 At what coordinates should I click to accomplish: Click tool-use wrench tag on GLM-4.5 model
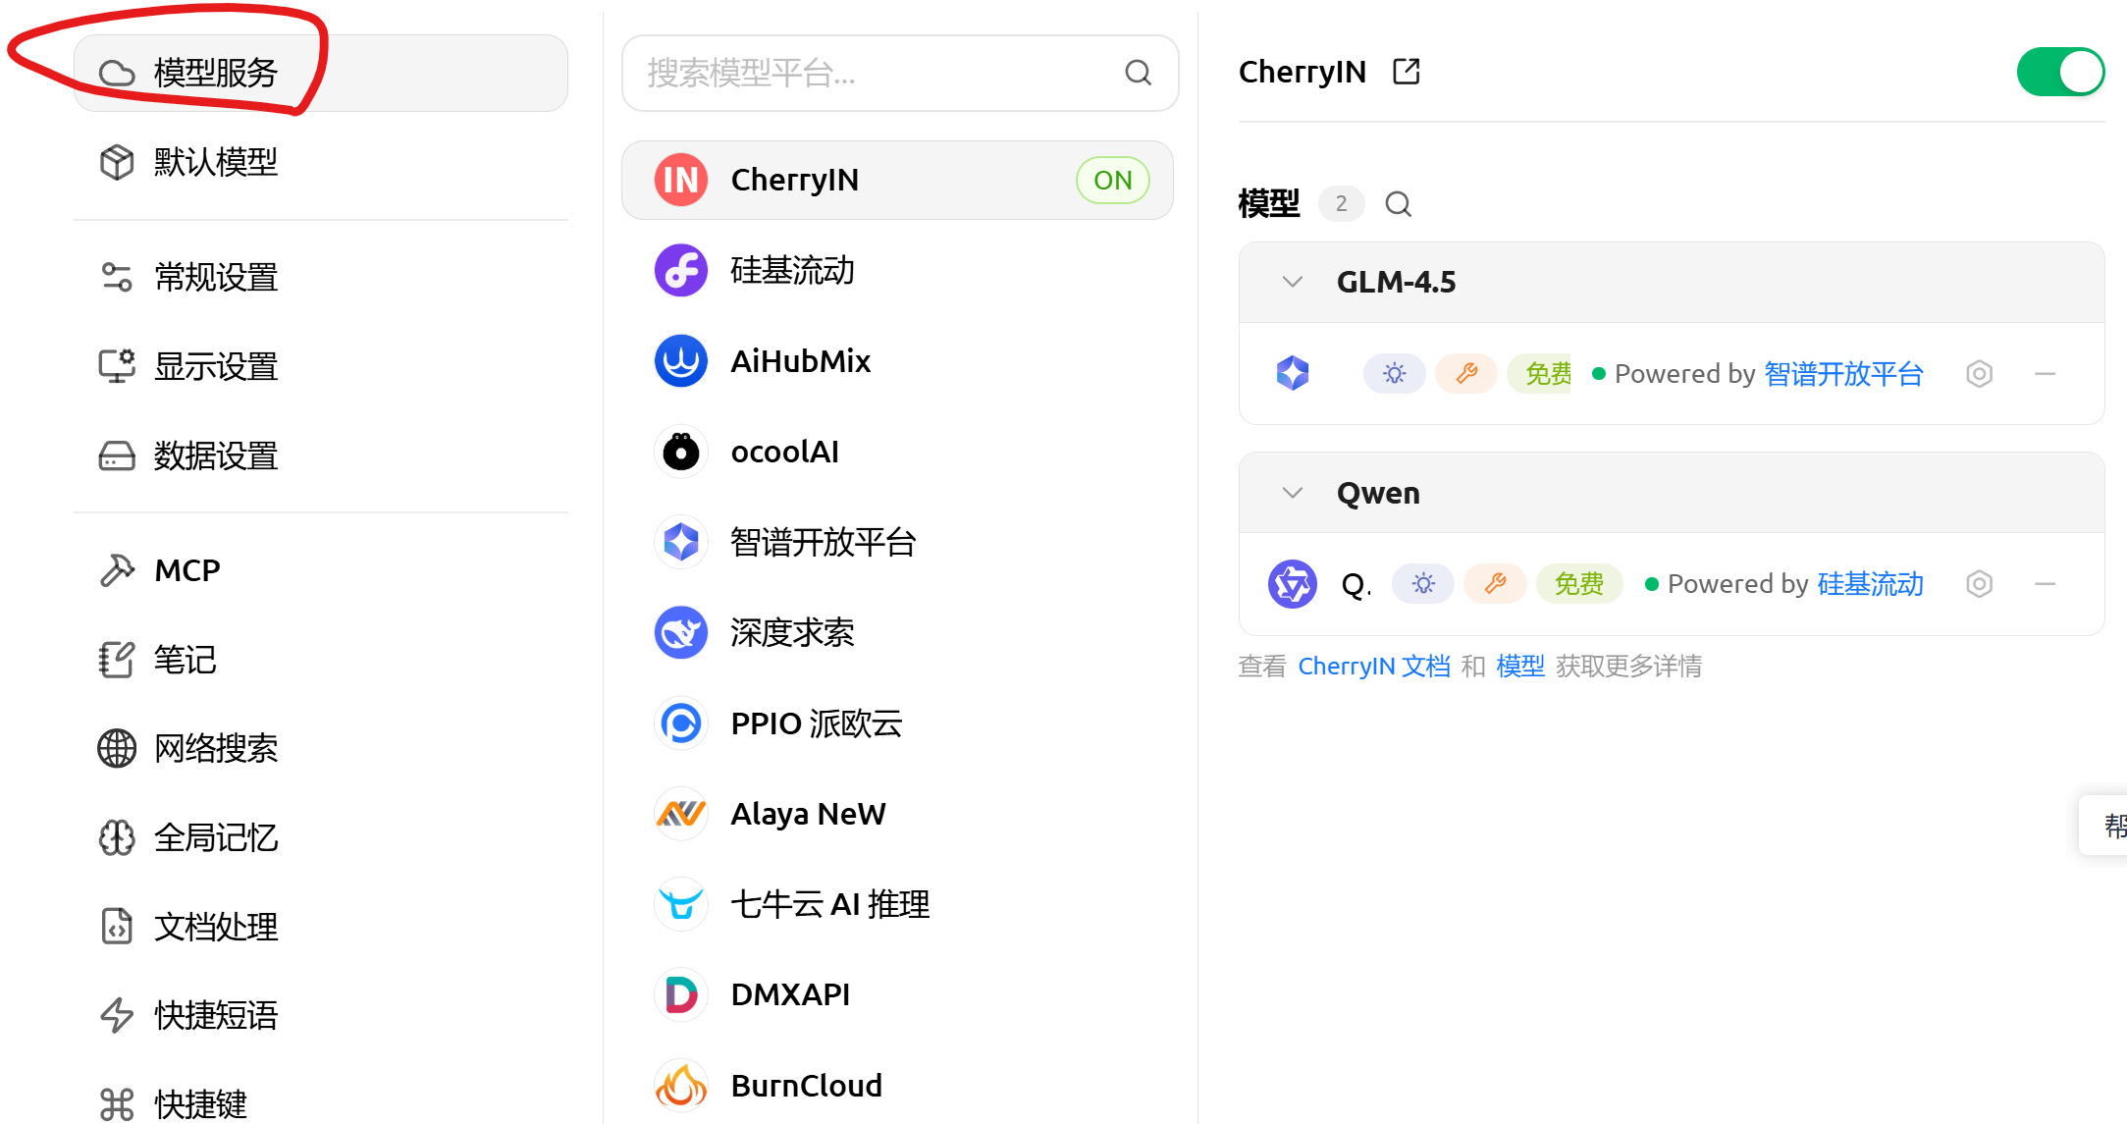point(1466,374)
